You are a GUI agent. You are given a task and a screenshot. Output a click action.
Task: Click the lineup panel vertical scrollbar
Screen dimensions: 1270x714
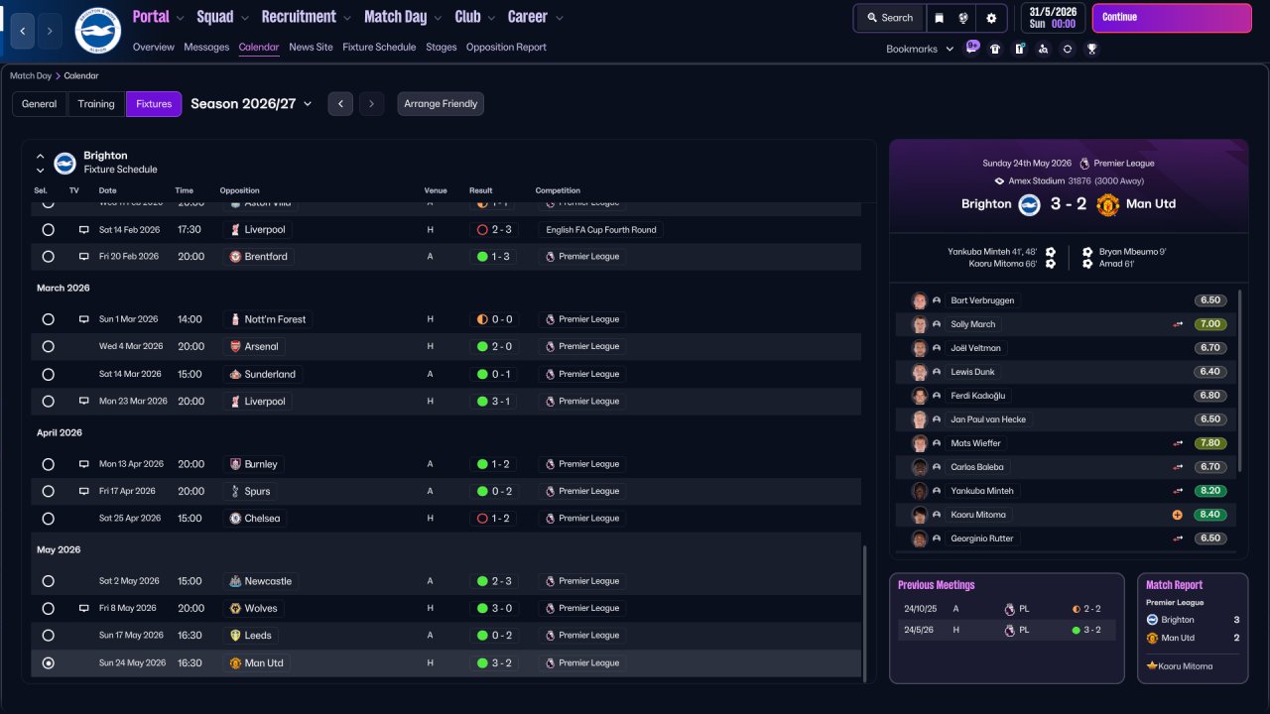[1240, 381]
